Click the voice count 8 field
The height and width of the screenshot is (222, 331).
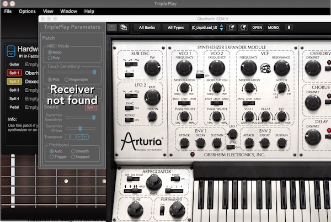(289, 28)
